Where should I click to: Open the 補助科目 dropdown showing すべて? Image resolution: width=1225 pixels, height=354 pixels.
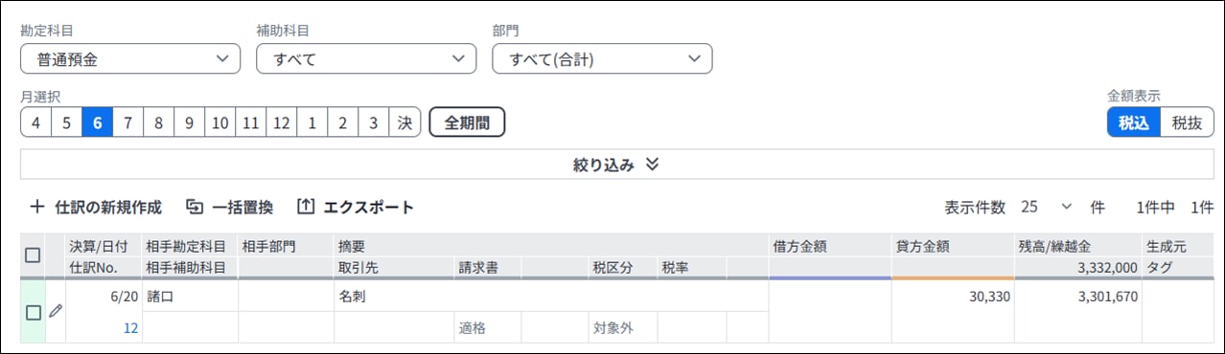pos(365,58)
